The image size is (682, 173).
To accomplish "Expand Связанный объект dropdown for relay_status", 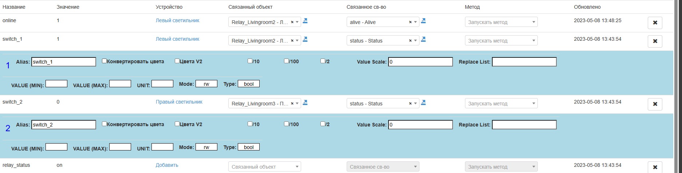I will [264, 167].
